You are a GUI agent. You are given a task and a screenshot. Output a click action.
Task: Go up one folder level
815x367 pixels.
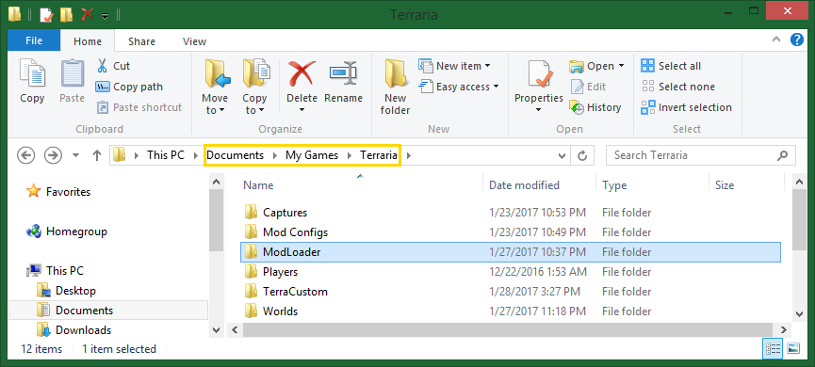[x=97, y=154]
